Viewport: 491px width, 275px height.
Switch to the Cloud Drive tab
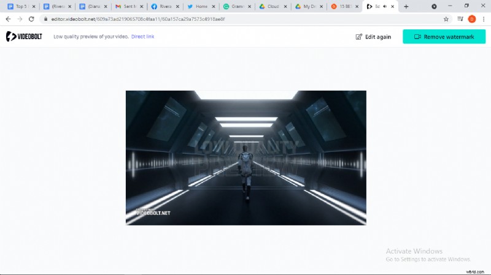[x=271, y=7]
